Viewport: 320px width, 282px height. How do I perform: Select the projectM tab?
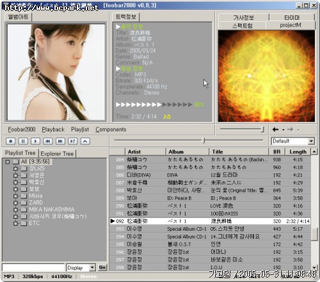291,25
